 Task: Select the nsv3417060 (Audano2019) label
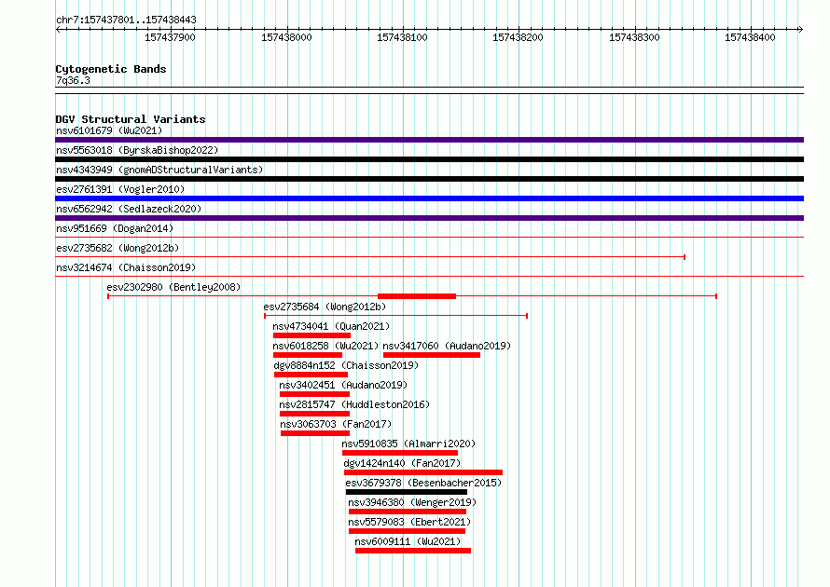(447, 346)
